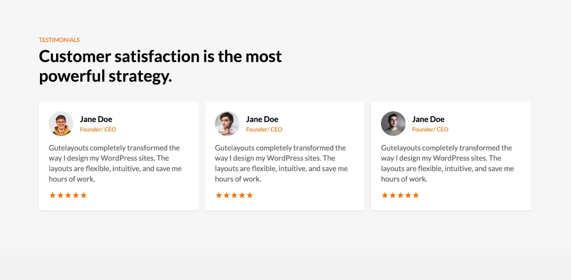Click the grayscale avatar of the man
The image size is (571, 280).
[393, 124]
